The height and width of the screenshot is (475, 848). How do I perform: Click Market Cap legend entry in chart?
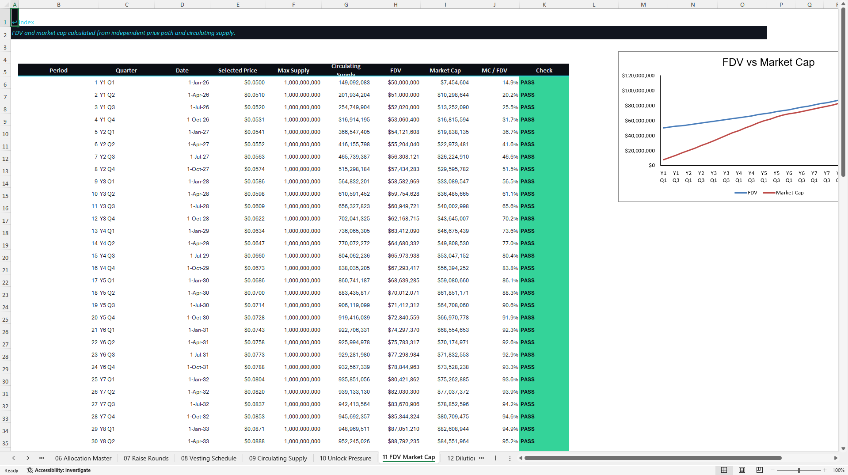coord(783,193)
